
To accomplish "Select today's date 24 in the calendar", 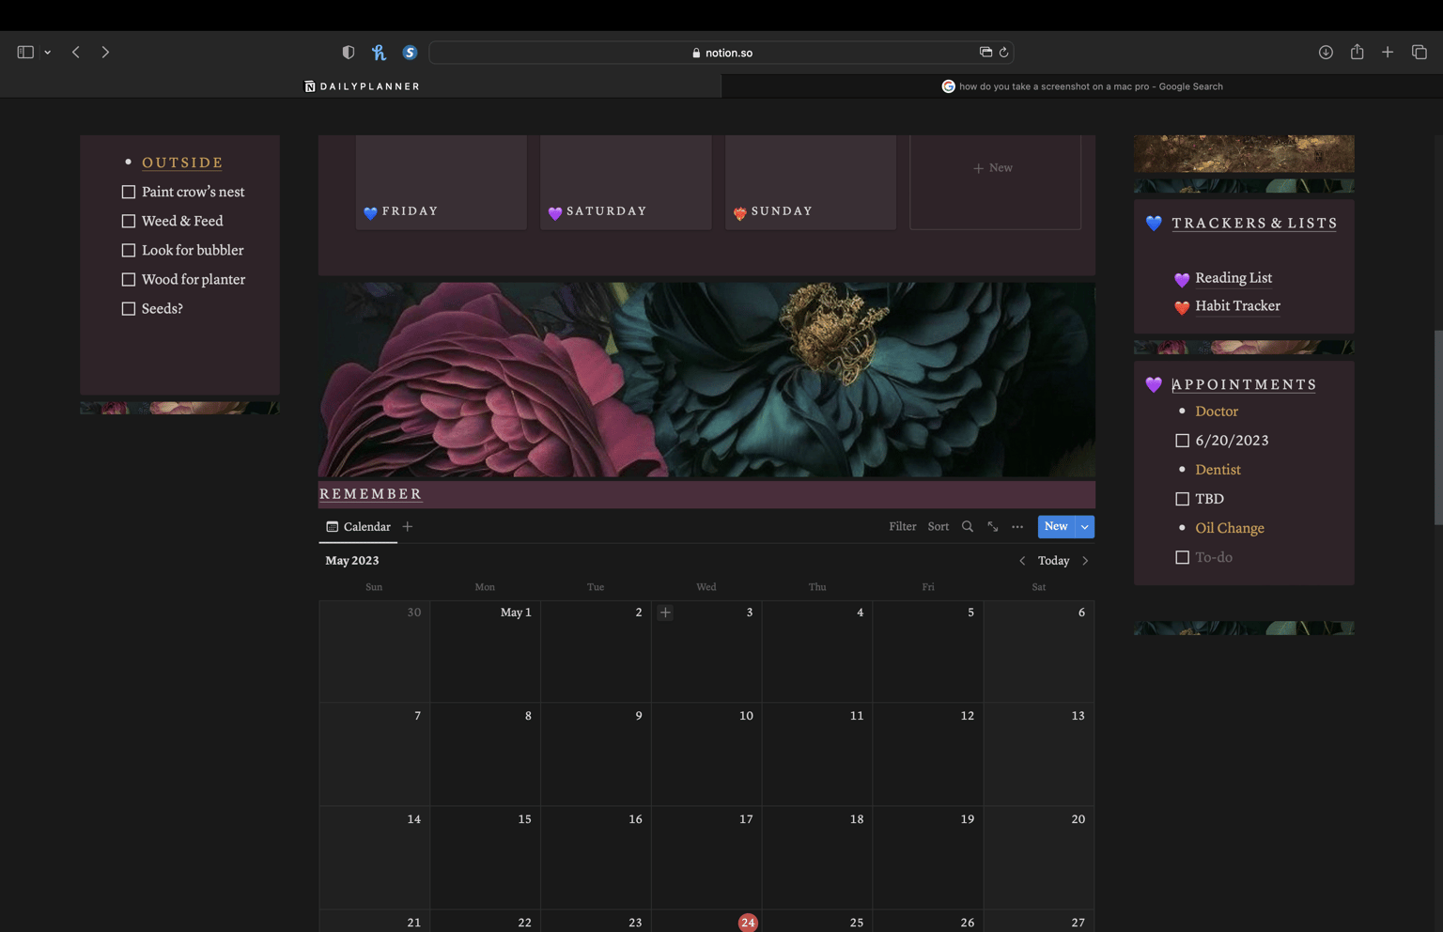I will tap(748, 923).
